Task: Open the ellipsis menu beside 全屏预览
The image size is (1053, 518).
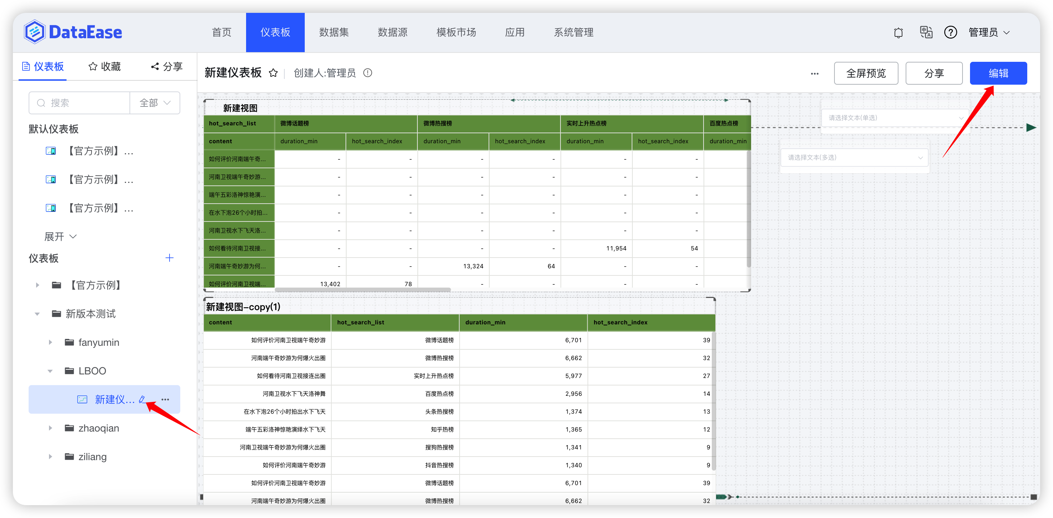Action: [815, 74]
